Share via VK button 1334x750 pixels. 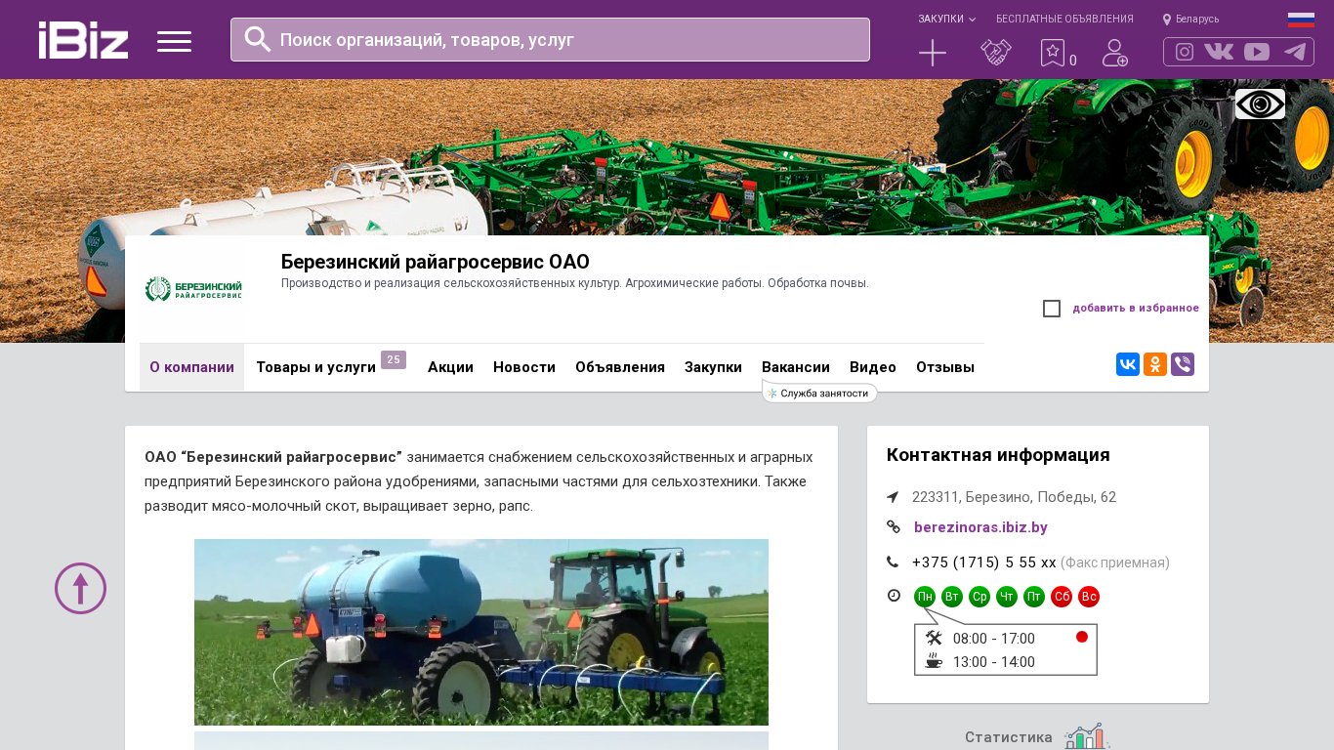tap(1128, 364)
